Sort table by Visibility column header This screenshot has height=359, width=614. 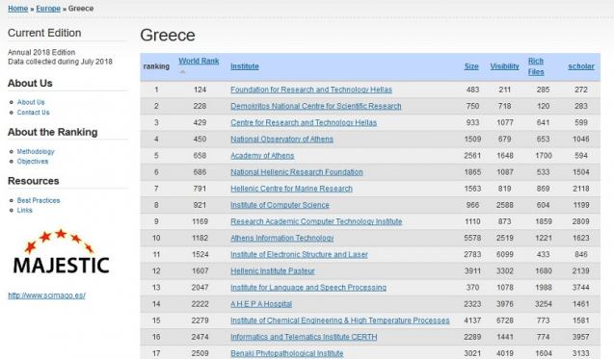pyautogui.click(x=504, y=66)
